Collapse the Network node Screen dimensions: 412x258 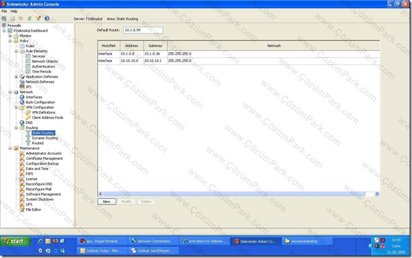pyautogui.click(x=10, y=92)
